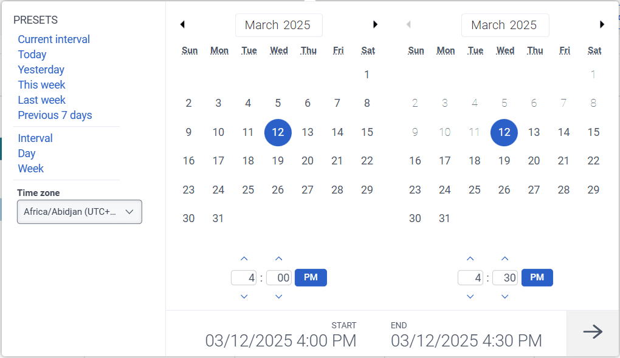Screen dimensions: 620x358
Task: Toggle end time PM setting
Action: (537, 277)
